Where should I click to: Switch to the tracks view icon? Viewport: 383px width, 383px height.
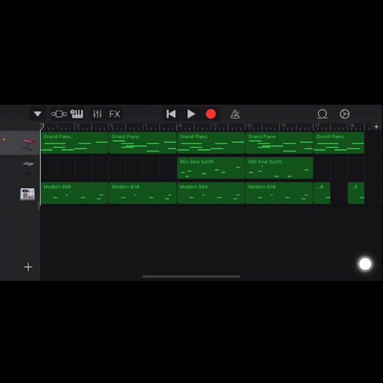tap(59, 114)
